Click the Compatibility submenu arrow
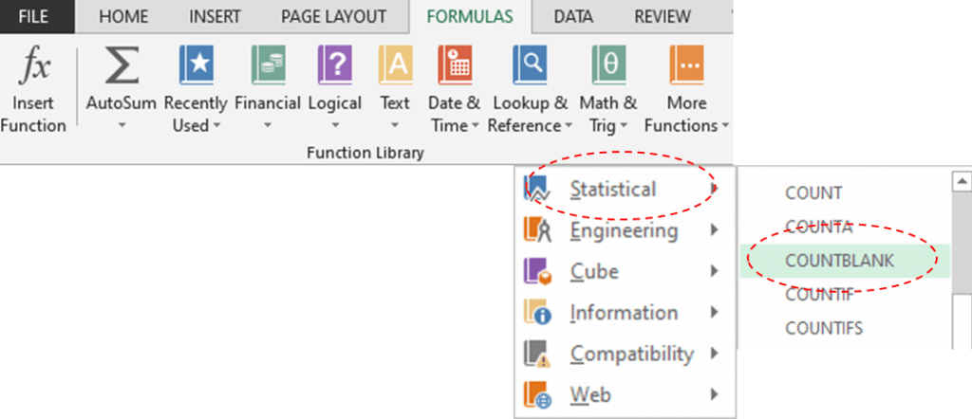Viewport: 972px width, 419px height. (x=715, y=354)
